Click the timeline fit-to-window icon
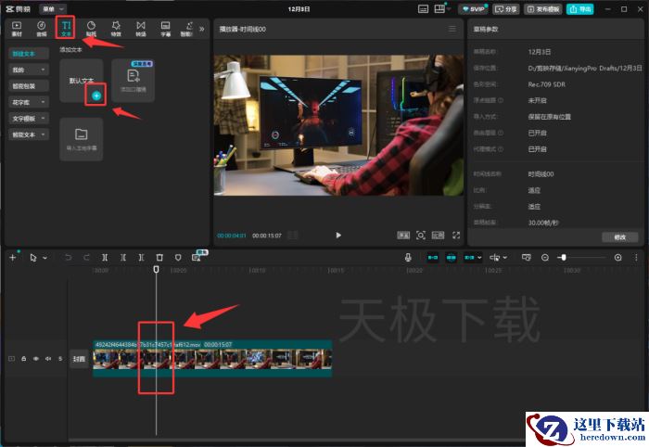 coord(526,258)
